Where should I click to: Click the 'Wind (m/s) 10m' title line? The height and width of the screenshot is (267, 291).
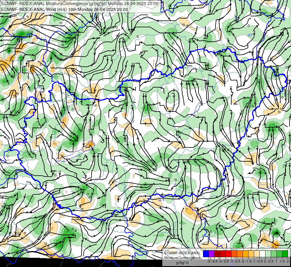(x=65, y=9)
